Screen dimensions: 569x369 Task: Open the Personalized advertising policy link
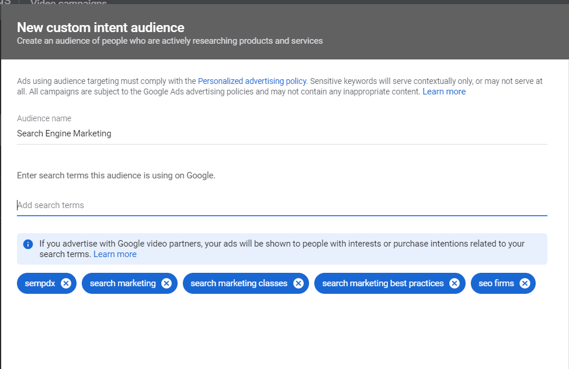(252, 81)
